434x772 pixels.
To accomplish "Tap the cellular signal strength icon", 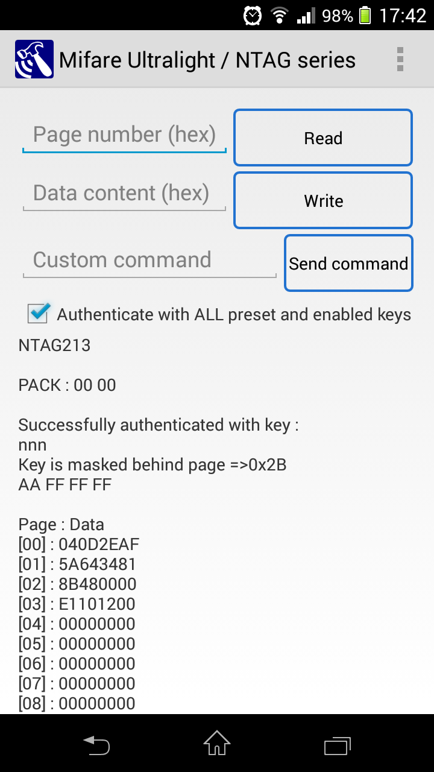I will point(306,16).
